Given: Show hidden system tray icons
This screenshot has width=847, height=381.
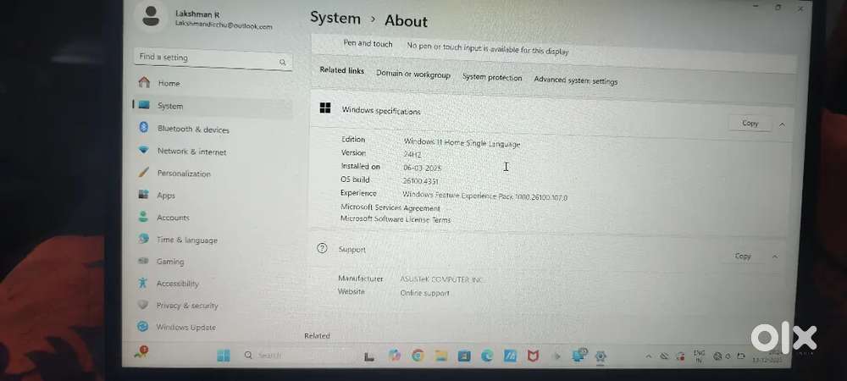Looking at the screenshot, I should (x=648, y=356).
